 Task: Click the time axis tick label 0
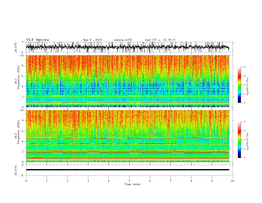point(26,181)
